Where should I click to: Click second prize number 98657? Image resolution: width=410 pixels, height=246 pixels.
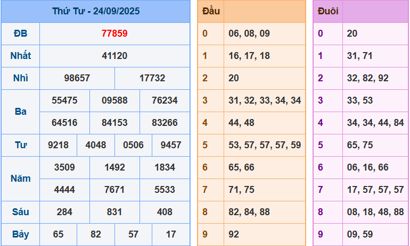[77, 78]
